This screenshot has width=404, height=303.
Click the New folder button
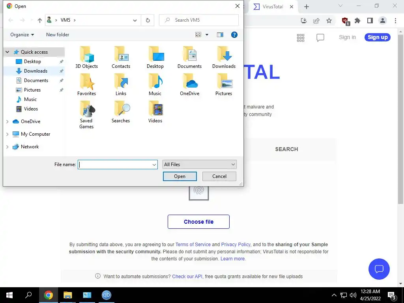point(58,35)
